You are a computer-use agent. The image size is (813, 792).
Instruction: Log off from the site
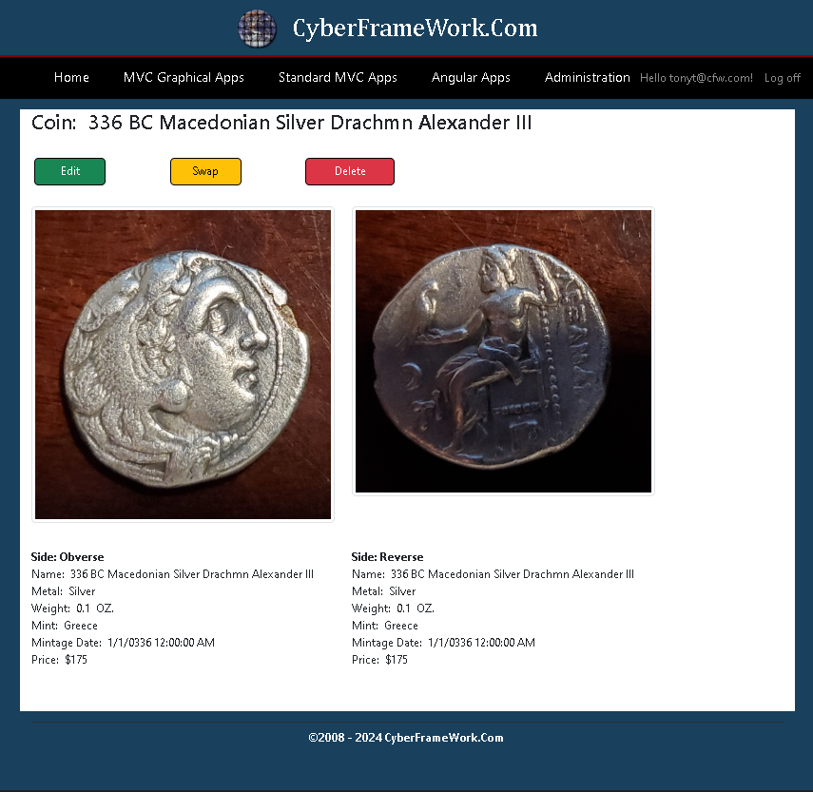783,78
